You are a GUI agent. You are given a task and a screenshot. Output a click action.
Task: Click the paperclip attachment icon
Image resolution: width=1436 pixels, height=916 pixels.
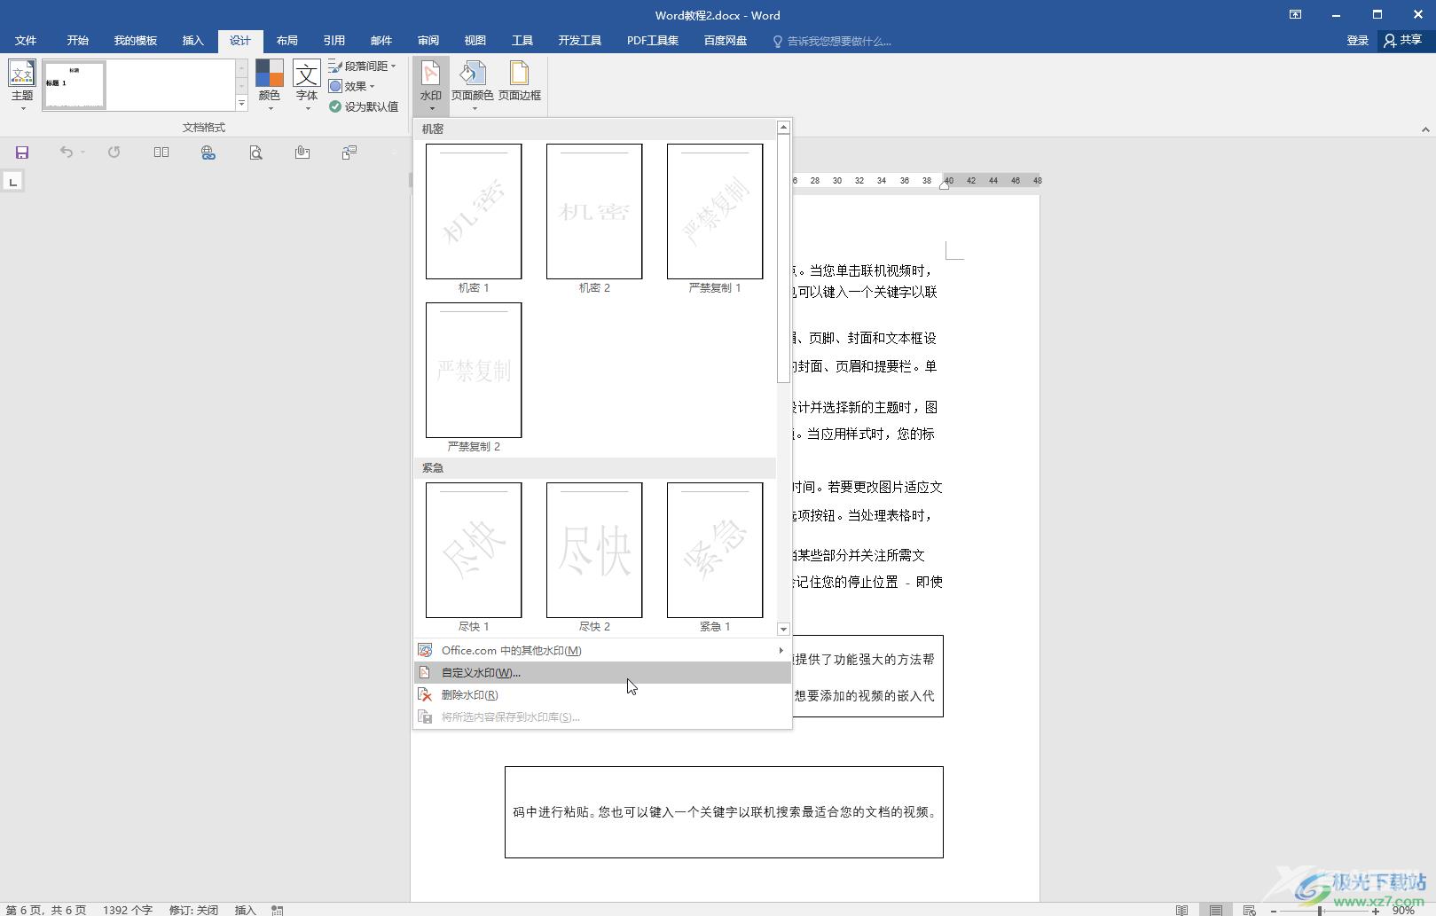(x=302, y=153)
